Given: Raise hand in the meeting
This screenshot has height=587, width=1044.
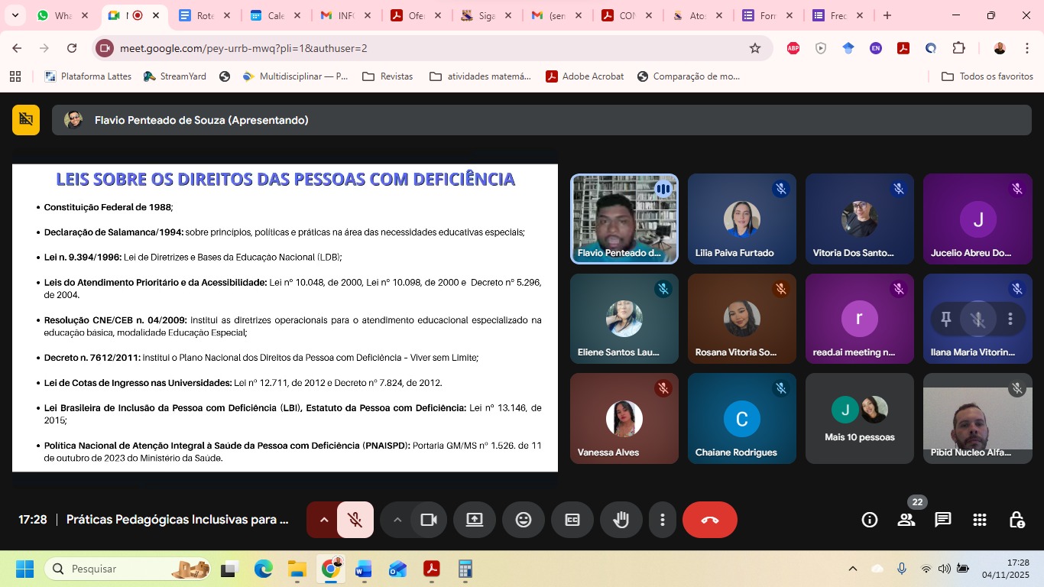Looking at the screenshot, I should click(x=621, y=520).
